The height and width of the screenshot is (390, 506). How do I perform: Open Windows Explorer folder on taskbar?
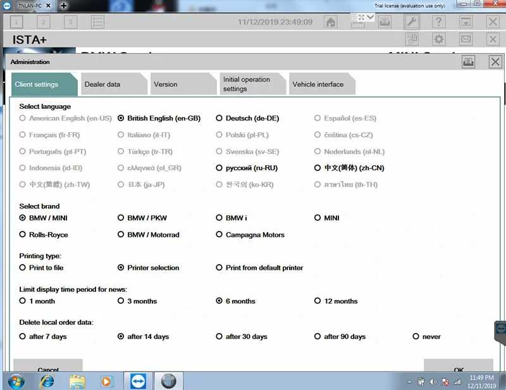77,382
